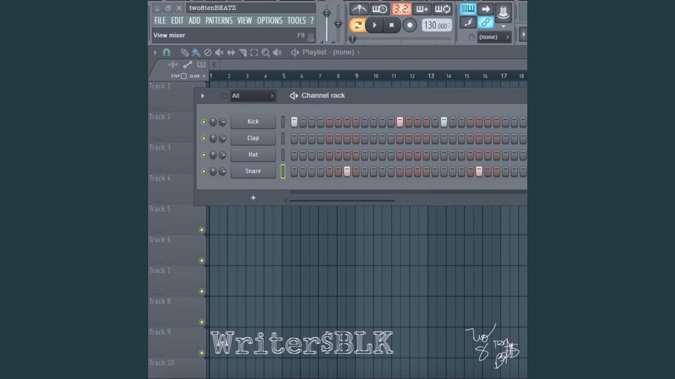Click the multilink to controllers knob icon
This screenshot has width=675, height=379.
coord(503,13)
